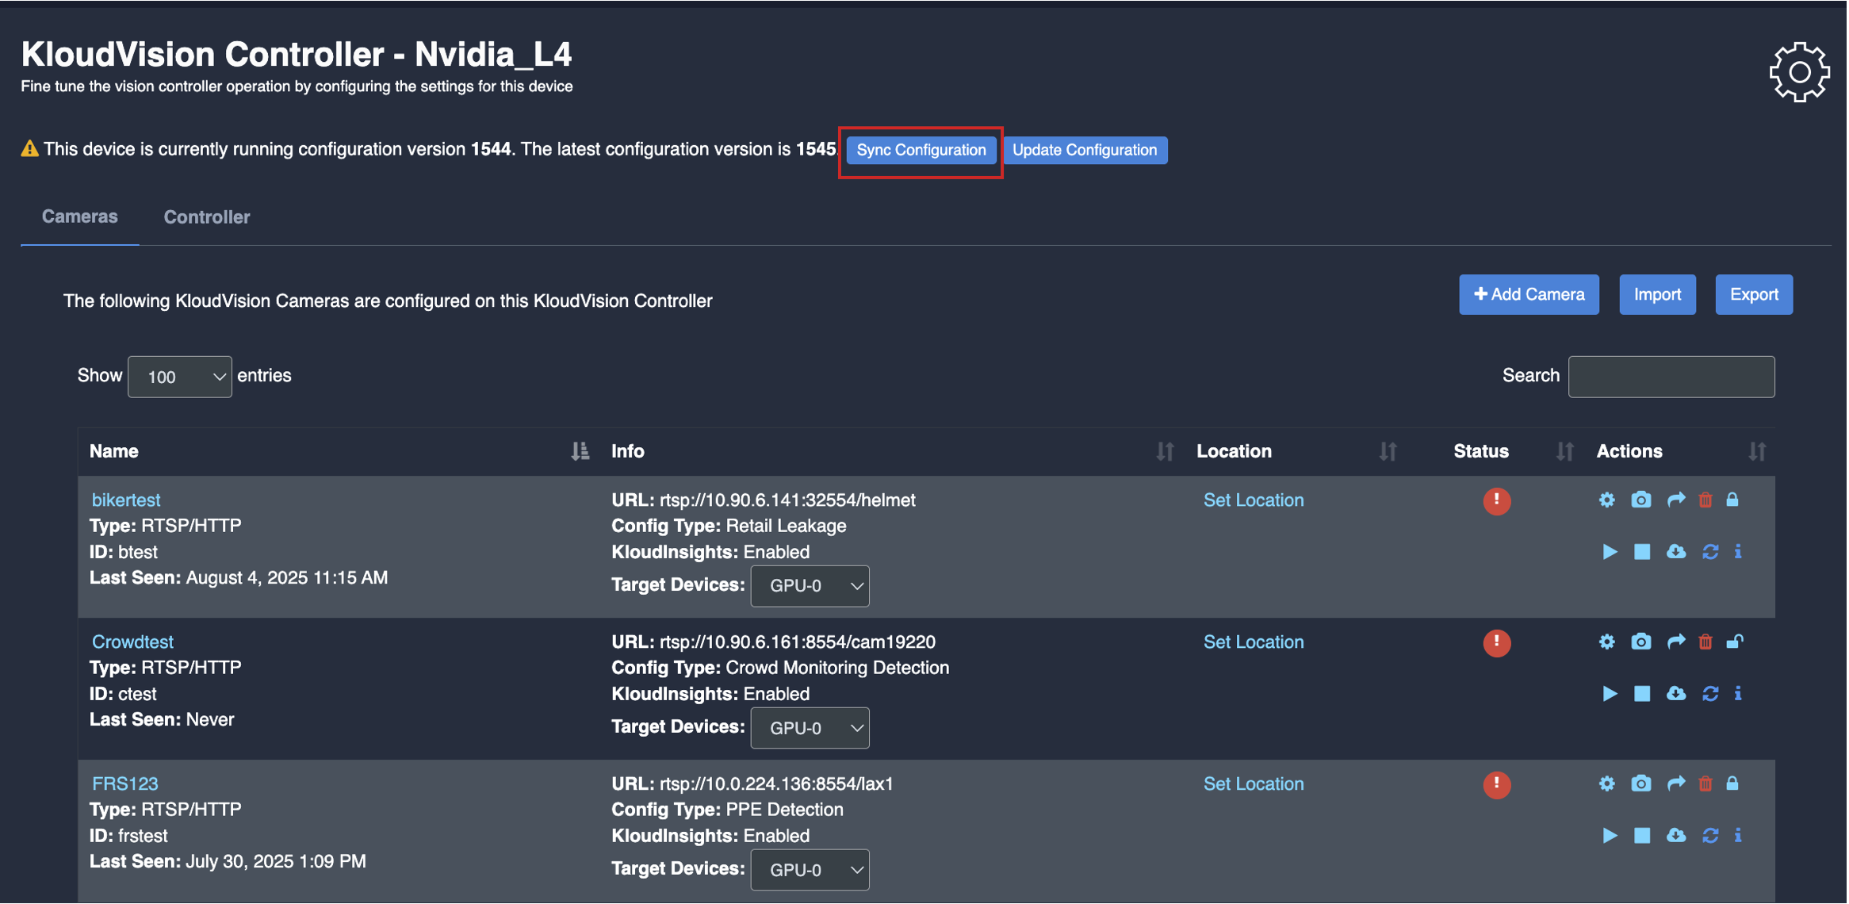Viewport: 1849px width, 904px height.
Task: Click the Add Camera button
Action: click(1528, 294)
